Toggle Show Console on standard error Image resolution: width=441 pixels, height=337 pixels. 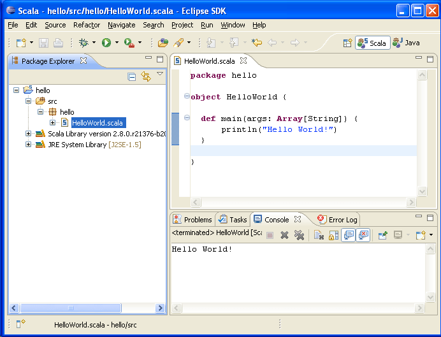pos(363,235)
